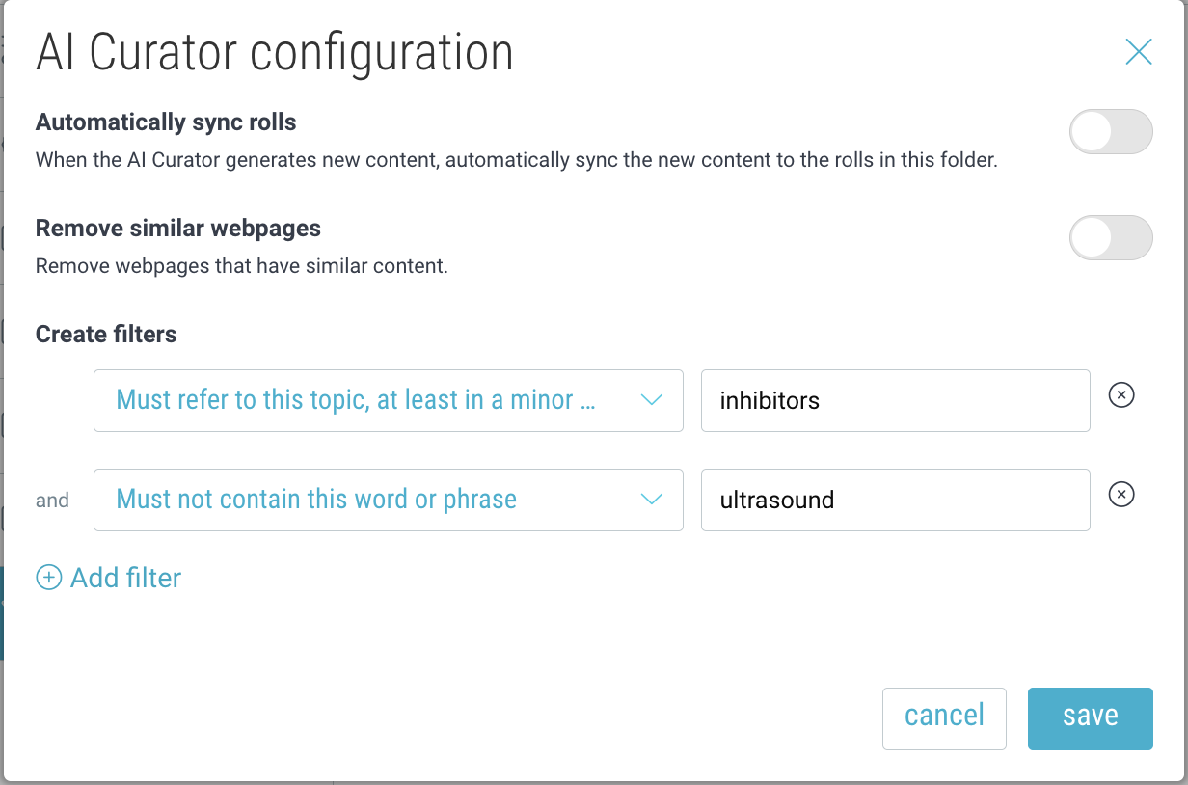The image size is (1188, 785).
Task: Click the "Automatically sync rolls" heading
Action: coord(166,122)
